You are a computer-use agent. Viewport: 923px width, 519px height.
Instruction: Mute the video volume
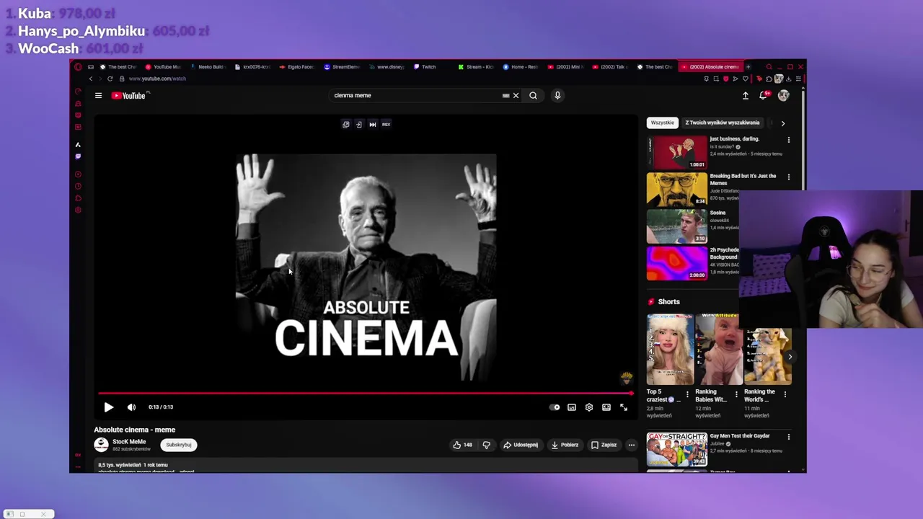(131, 407)
